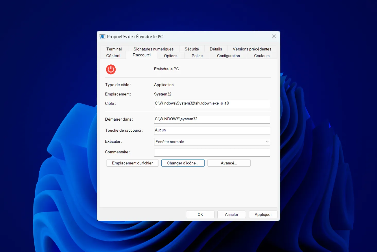This screenshot has width=377, height=252.
Task: Switch to the Terminal tab
Action: (114, 49)
